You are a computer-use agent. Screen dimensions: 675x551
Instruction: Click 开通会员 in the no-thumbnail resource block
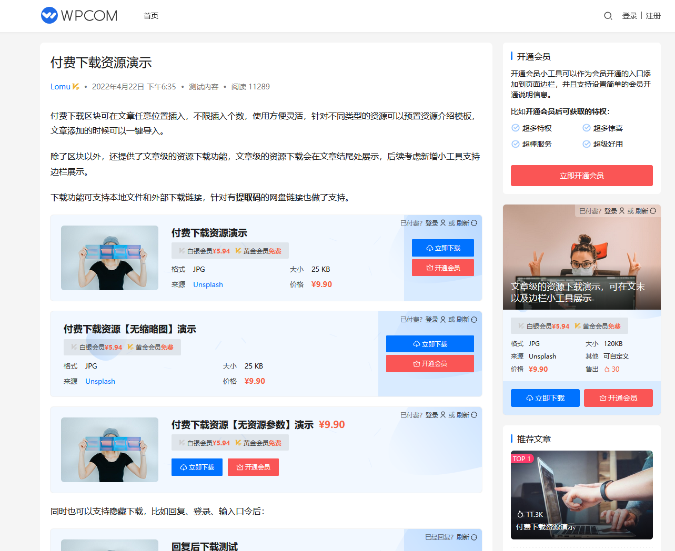(x=430, y=363)
